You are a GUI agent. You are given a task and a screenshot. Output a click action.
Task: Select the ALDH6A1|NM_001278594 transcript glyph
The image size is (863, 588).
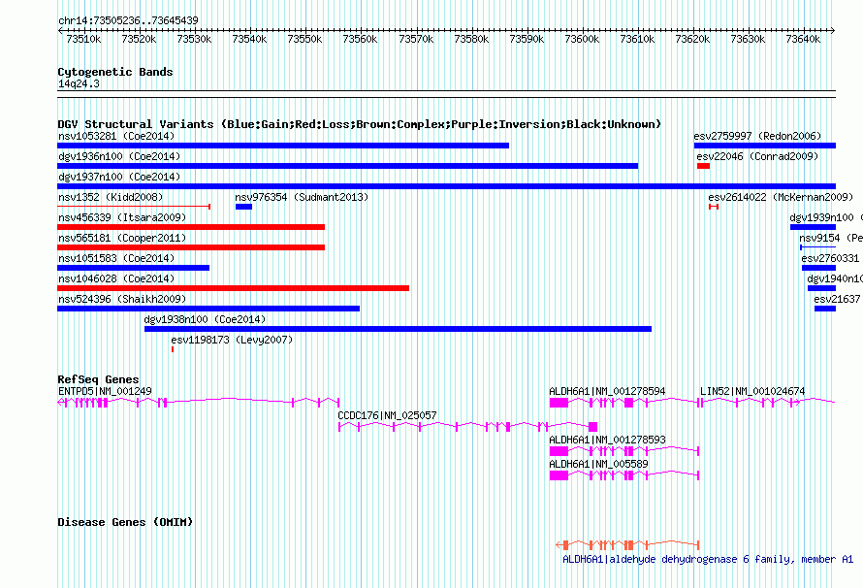pos(624,403)
